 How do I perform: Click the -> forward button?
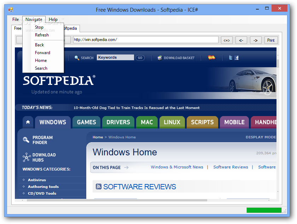pos(256,40)
